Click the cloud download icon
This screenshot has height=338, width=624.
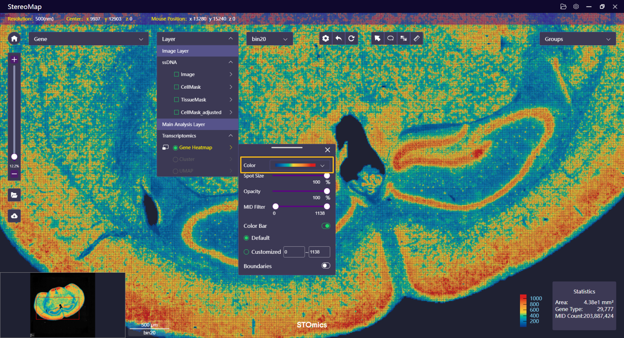(x=14, y=216)
